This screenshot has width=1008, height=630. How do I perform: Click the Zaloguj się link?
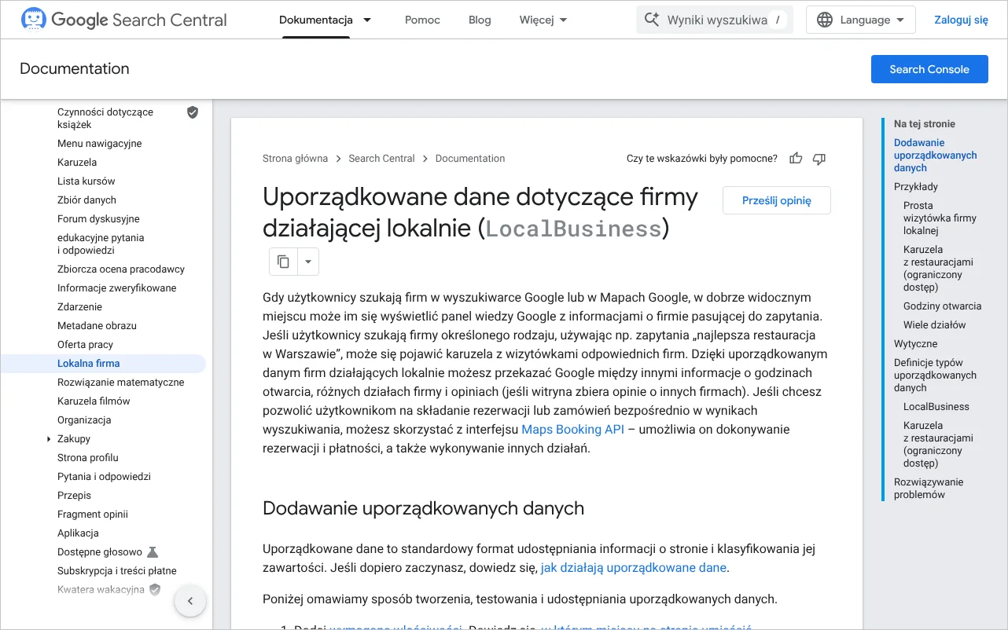tap(961, 20)
